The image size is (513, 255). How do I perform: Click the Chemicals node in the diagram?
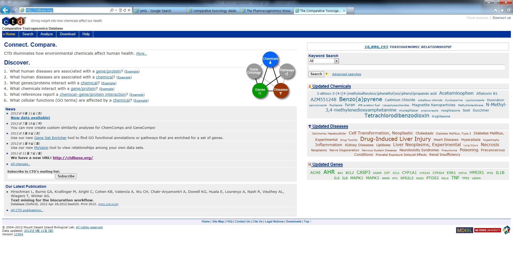[x=270, y=59]
